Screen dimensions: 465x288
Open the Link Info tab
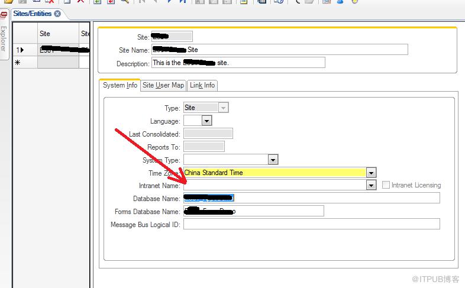coord(202,85)
